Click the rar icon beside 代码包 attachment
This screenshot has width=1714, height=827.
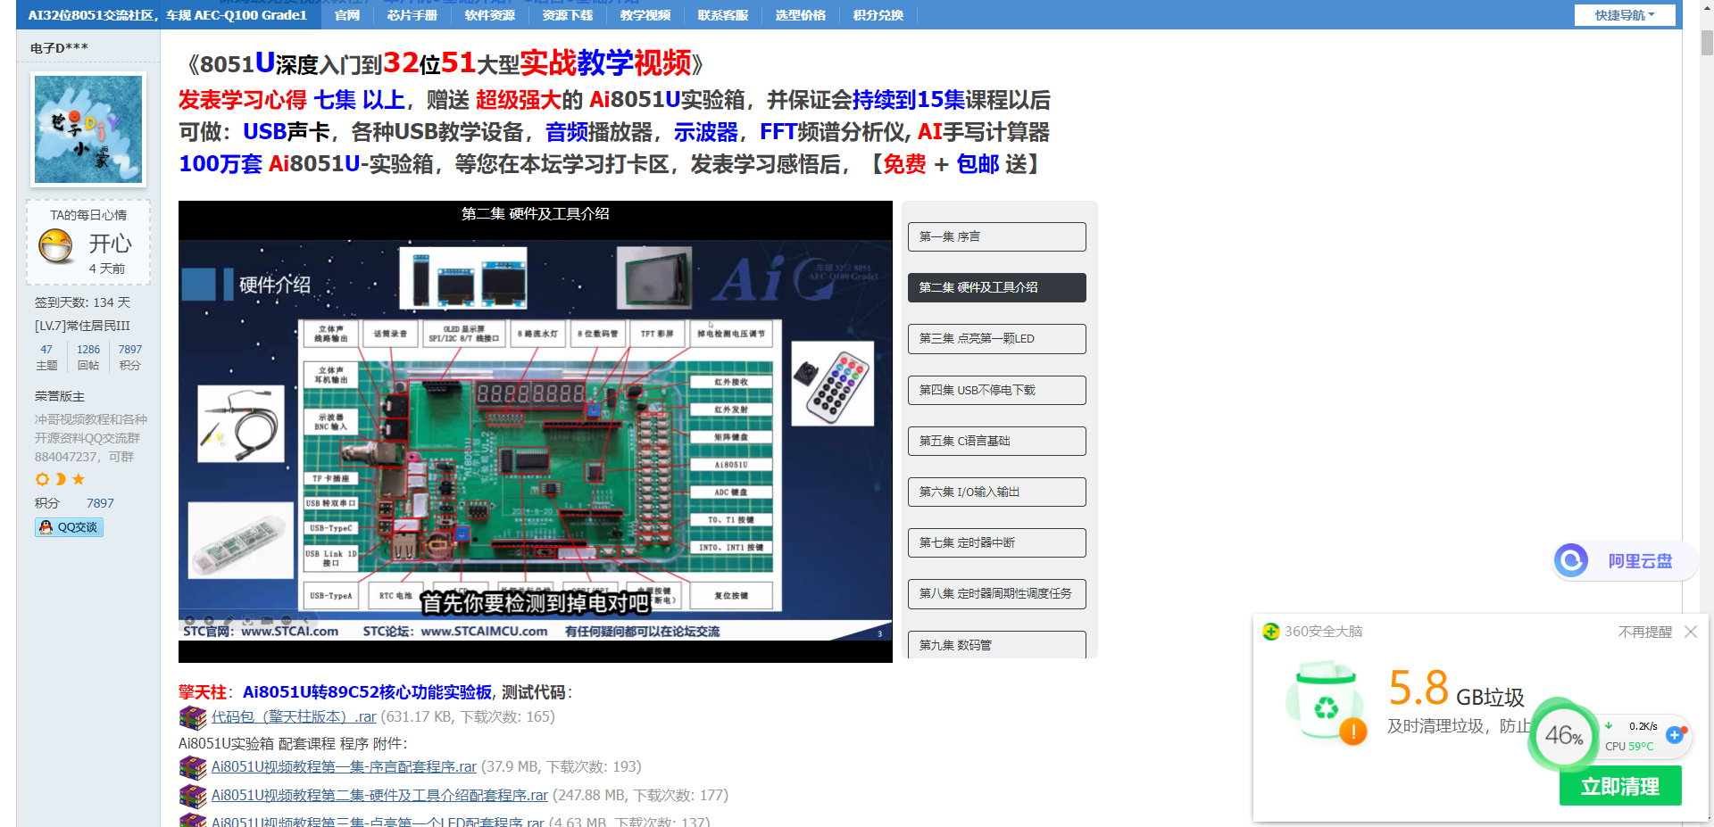click(x=193, y=717)
